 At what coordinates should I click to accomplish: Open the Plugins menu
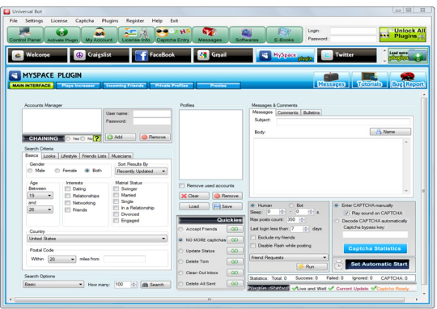110,20
